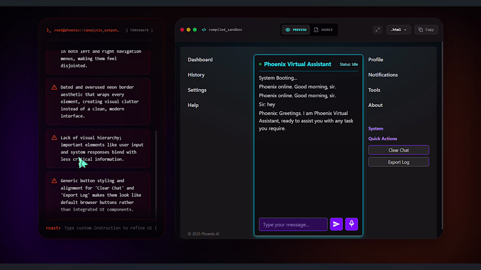
Task: Click the yellow window dot in sandbox header
Action: tap(188, 30)
